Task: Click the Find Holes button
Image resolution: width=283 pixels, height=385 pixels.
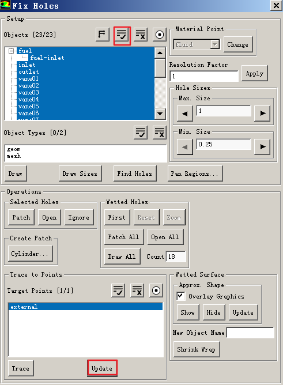Action: click(135, 173)
